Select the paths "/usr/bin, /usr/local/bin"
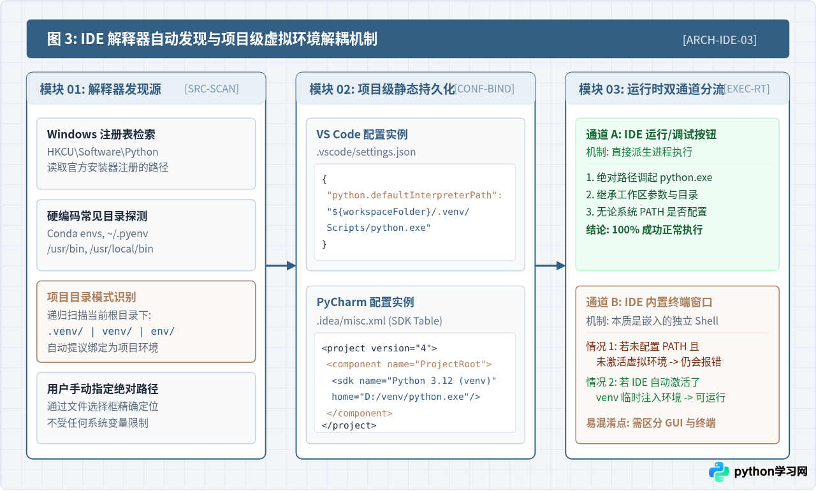Viewport: 816px width, 491px height. (100, 249)
